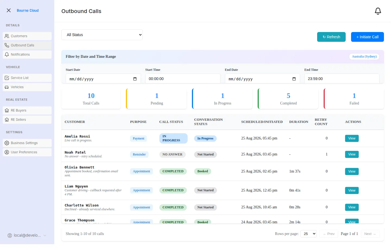Click the RE Sellers house icon
Image resolution: width=391 pixels, height=248 pixels.
pyautogui.click(x=7, y=120)
